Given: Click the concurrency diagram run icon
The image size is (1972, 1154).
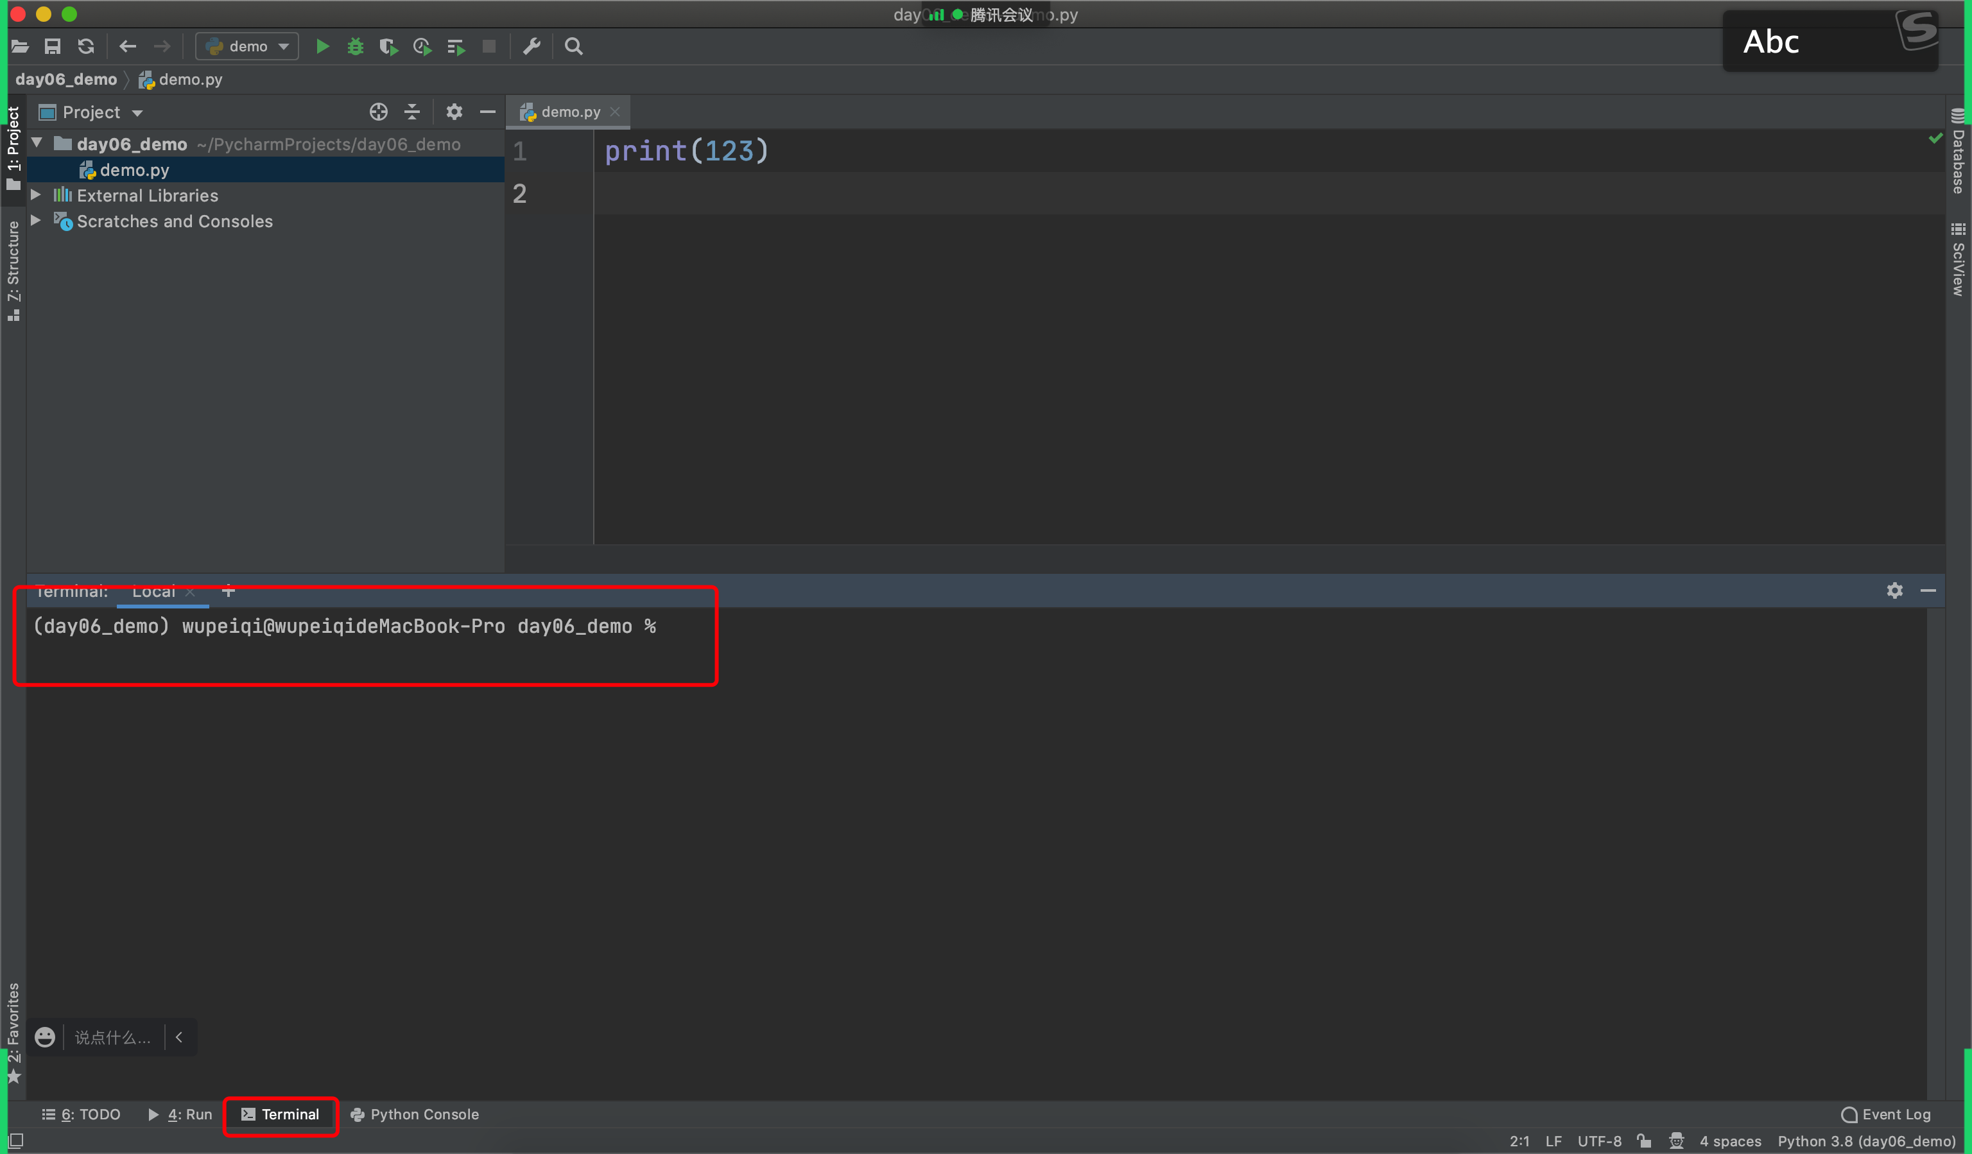Looking at the screenshot, I should click(x=455, y=46).
